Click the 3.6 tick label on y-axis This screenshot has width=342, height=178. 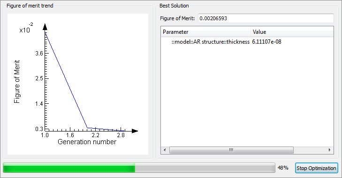(x=39, y=54)
